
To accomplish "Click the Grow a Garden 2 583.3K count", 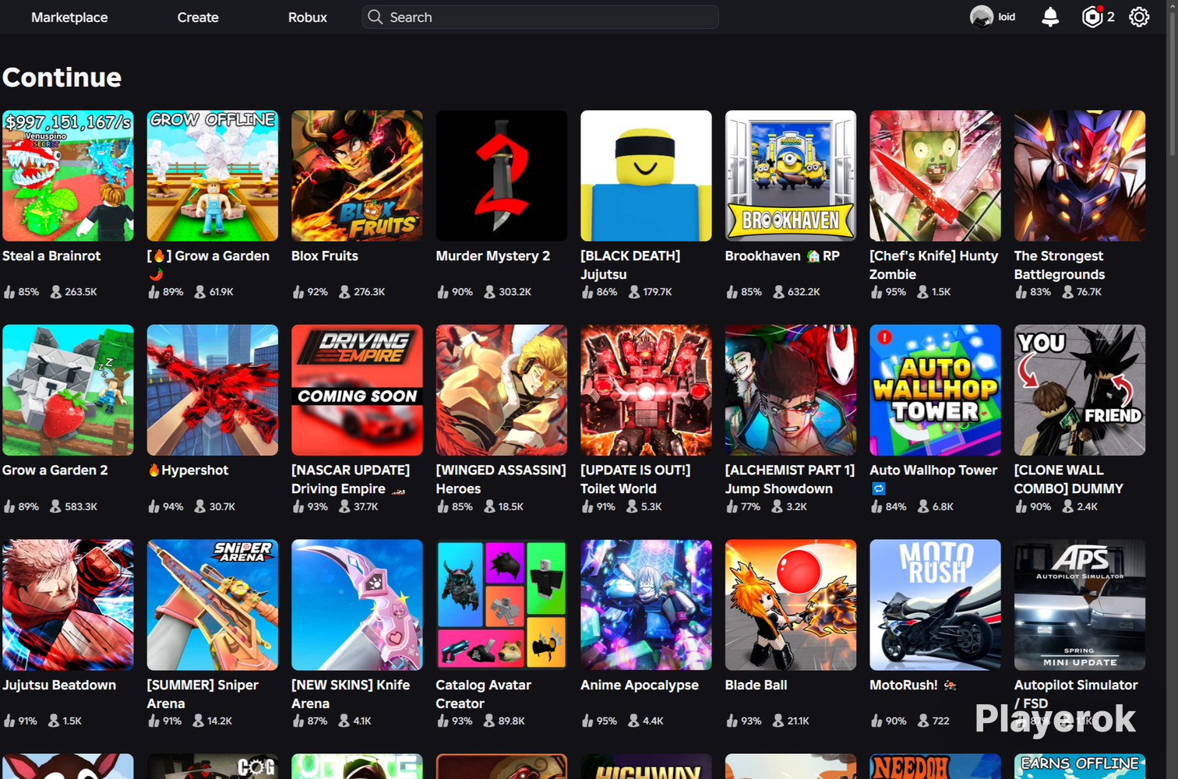I will [74, 506].
